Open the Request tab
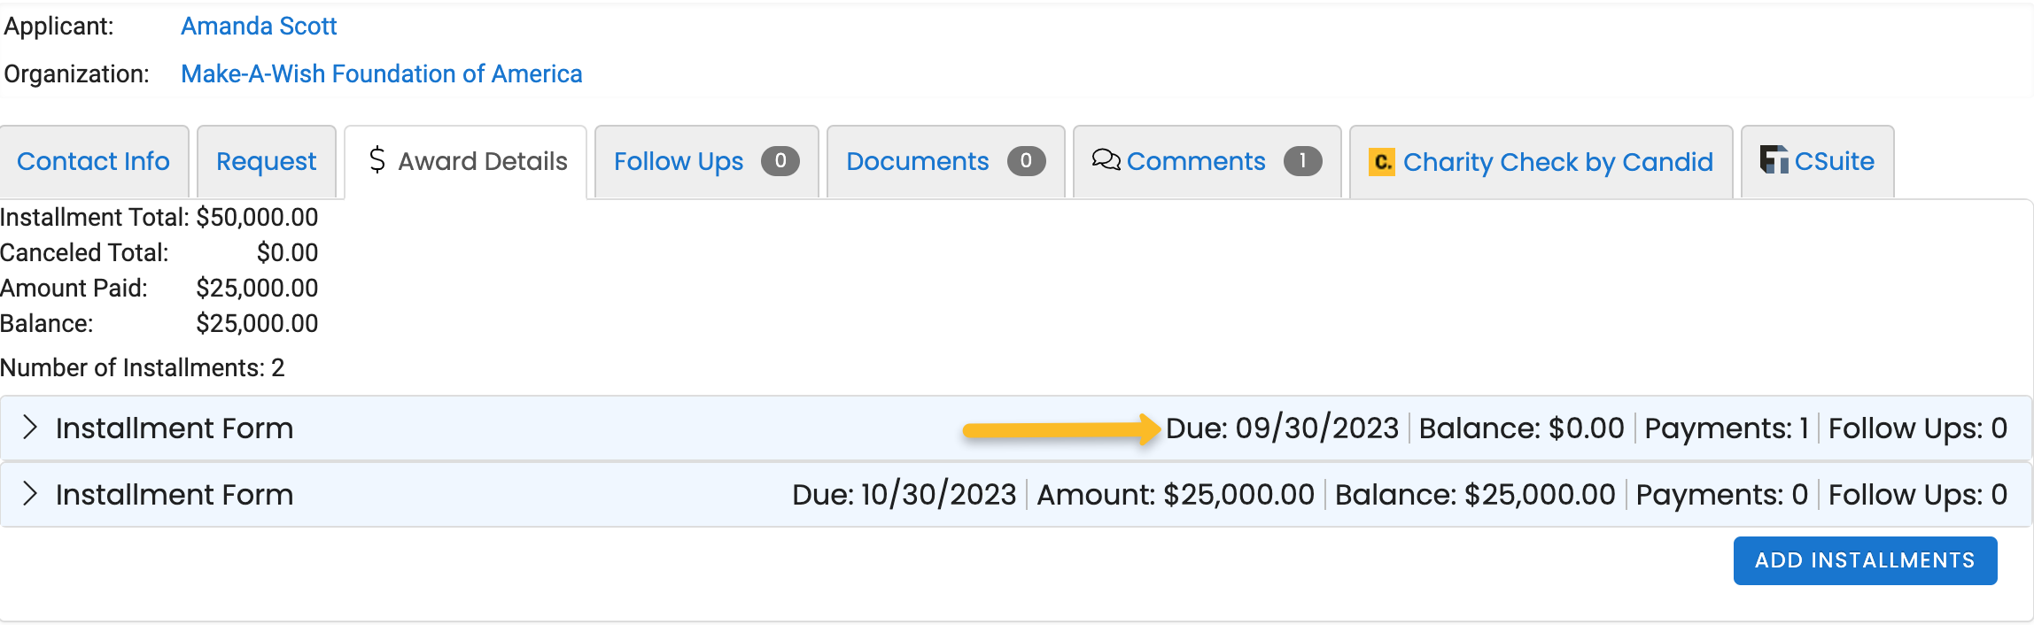Screen dimensions: 2034x625 tap(266, 161)
